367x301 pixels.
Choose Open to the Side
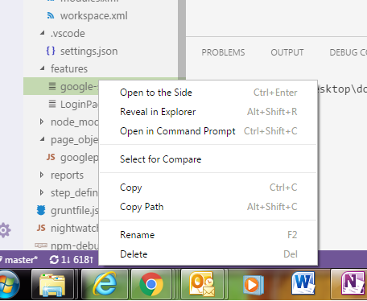208,93
